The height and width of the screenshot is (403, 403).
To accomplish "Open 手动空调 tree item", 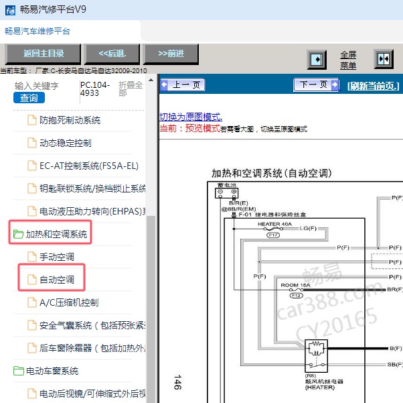I will pyautogui.click(x=57, y=257).
